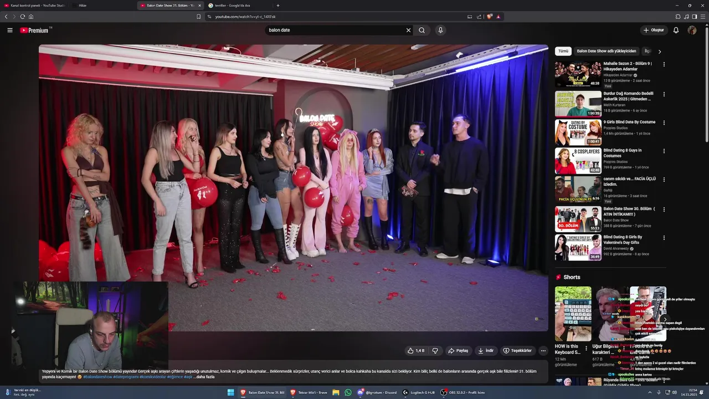This screenshot has width=709, height=399.
Task: Go to browser home page
Action: [x=31, y=17]
